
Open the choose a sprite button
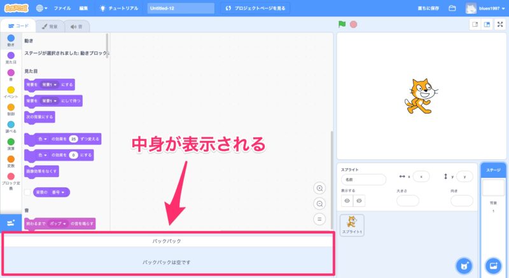click(x=464, y=265)
